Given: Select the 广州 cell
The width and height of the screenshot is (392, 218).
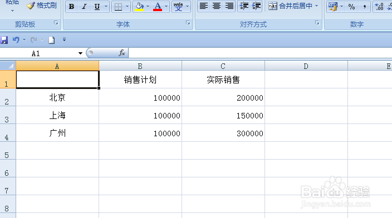Looking at the screenshot, I should (57, 133).
